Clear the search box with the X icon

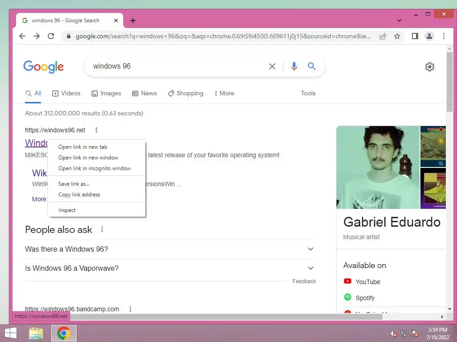click(x=272, y=66)
